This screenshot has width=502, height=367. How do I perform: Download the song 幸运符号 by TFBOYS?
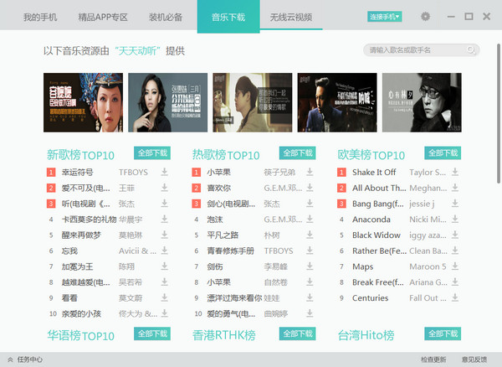165,172
